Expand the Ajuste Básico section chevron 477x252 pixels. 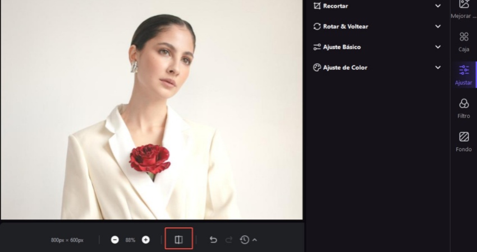(438, 47)
